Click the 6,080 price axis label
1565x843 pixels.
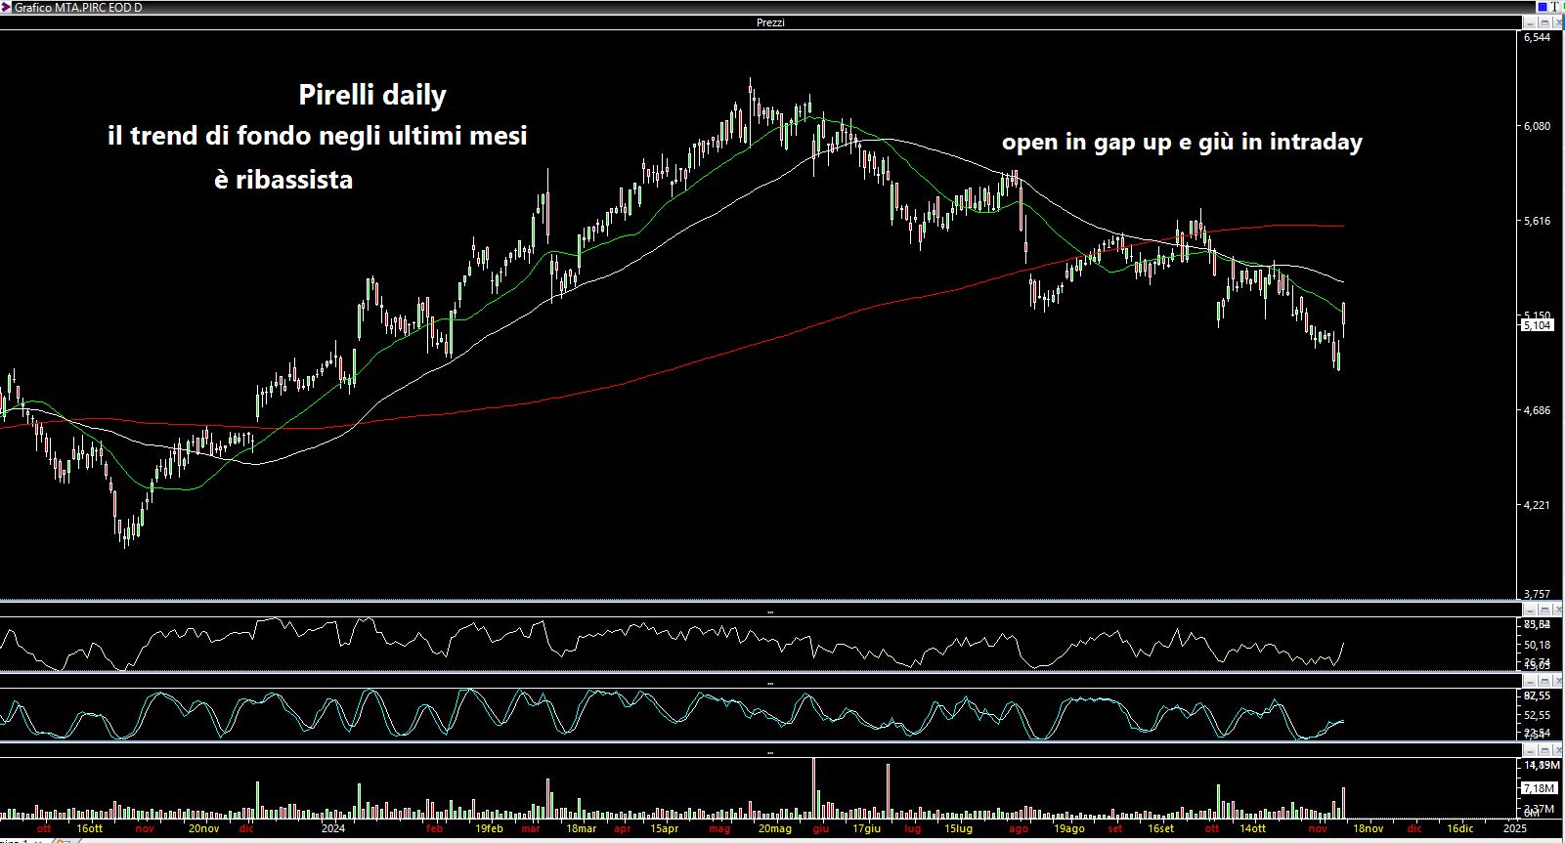pos(1537,126)
